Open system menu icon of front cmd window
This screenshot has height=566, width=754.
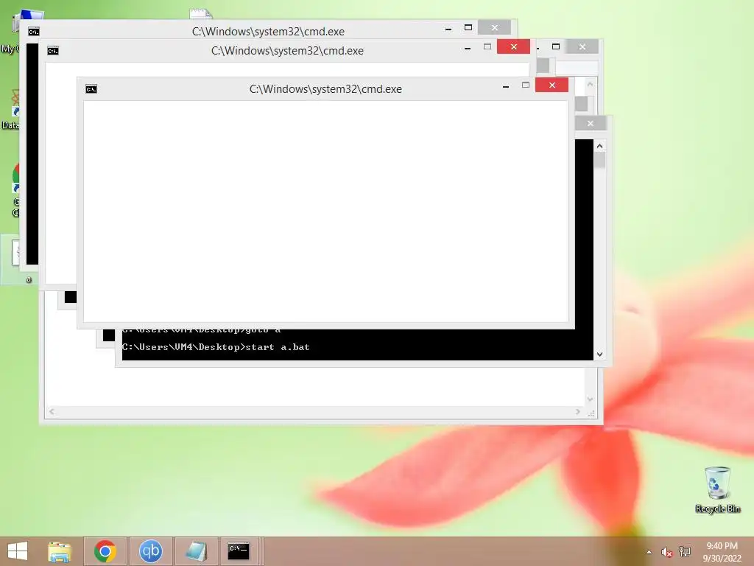(x=91, y=89)
